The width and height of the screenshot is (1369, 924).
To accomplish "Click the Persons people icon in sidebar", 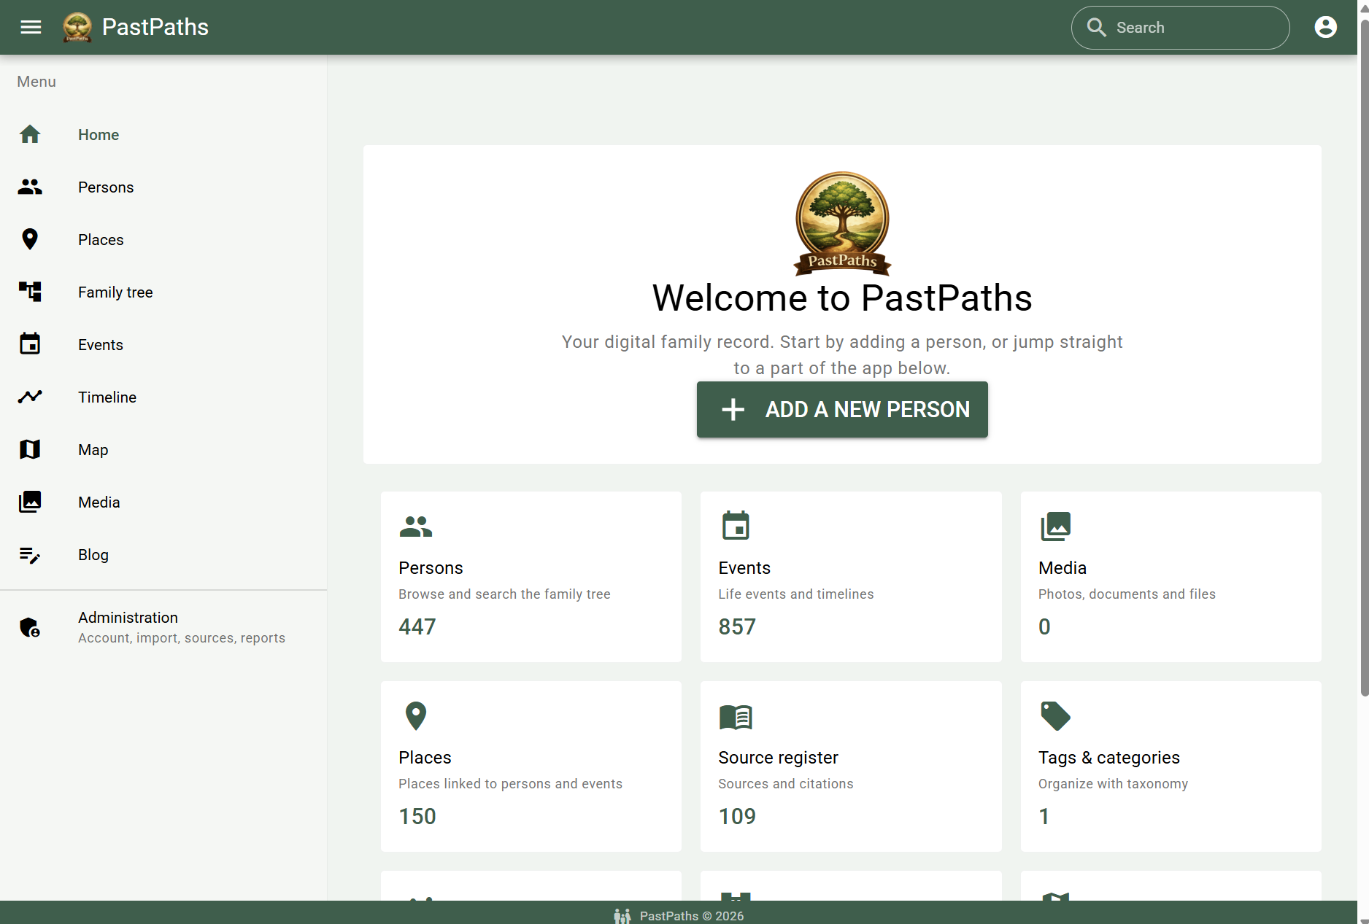I will point(30,187).
